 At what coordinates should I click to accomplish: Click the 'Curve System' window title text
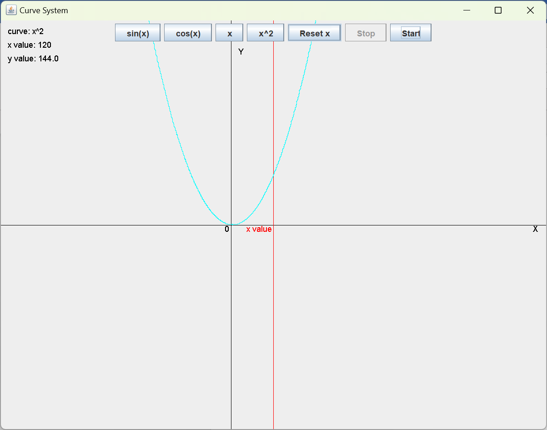click(44, 10)
